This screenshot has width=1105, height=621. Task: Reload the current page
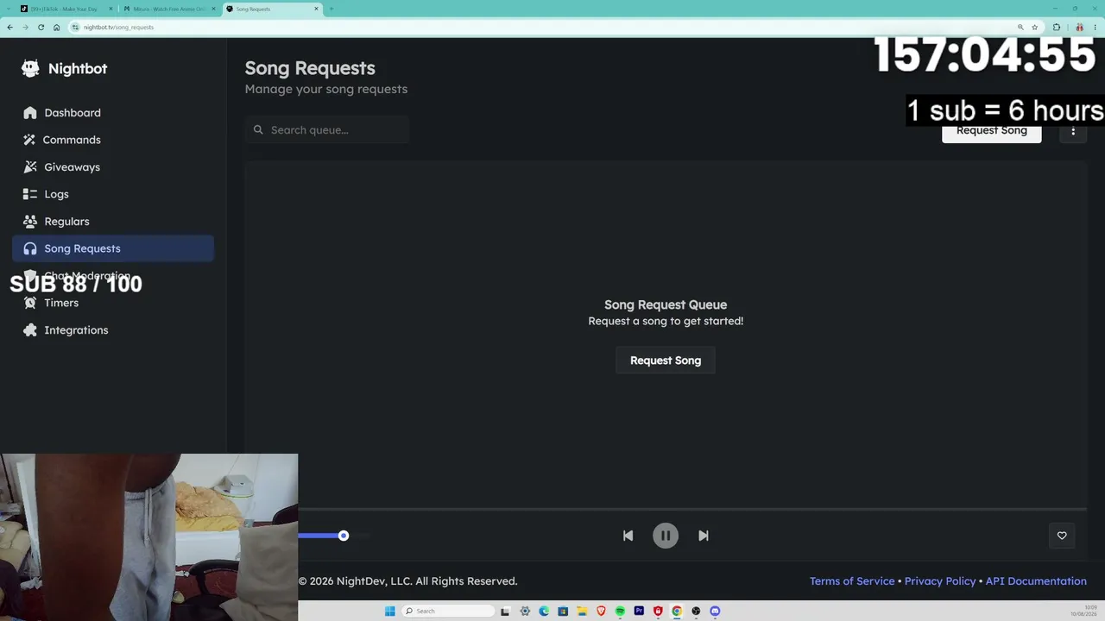coord(41,28)
